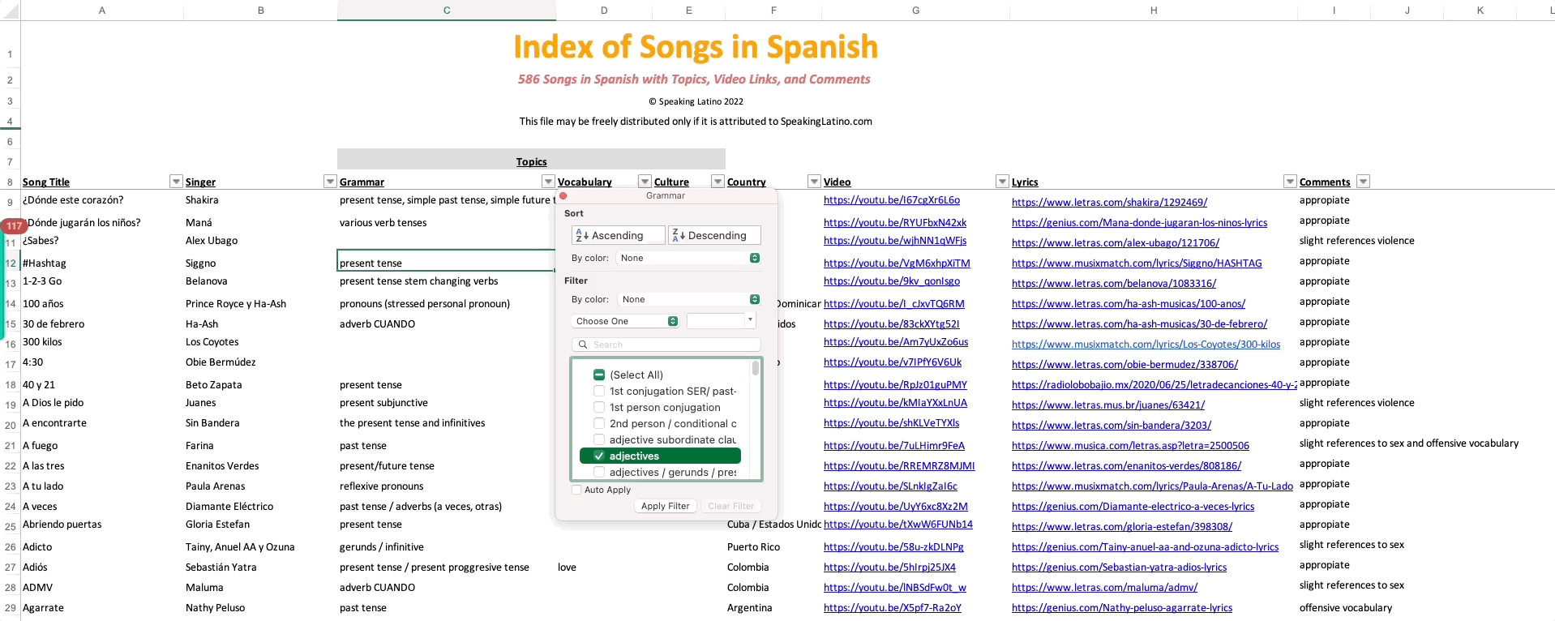
Task: Select column C header
Action: pos(447,10)
